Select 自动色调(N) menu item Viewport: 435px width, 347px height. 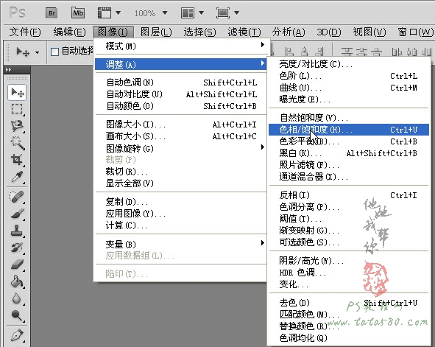(181, 83)
